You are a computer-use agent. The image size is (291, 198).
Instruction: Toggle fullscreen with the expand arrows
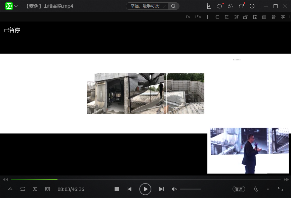(280, 189)
